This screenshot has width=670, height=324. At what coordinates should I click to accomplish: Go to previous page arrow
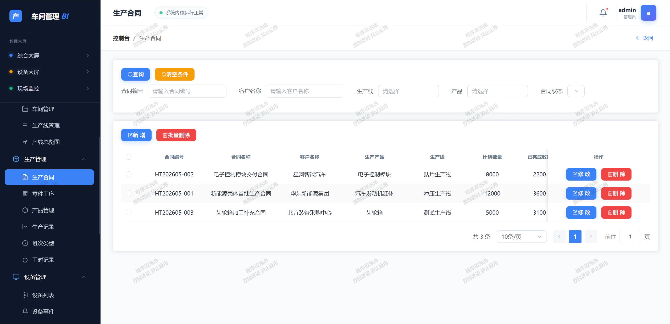[x=560, y=237]
